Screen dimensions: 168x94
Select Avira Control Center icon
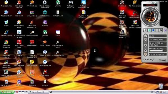pos(19,44)
